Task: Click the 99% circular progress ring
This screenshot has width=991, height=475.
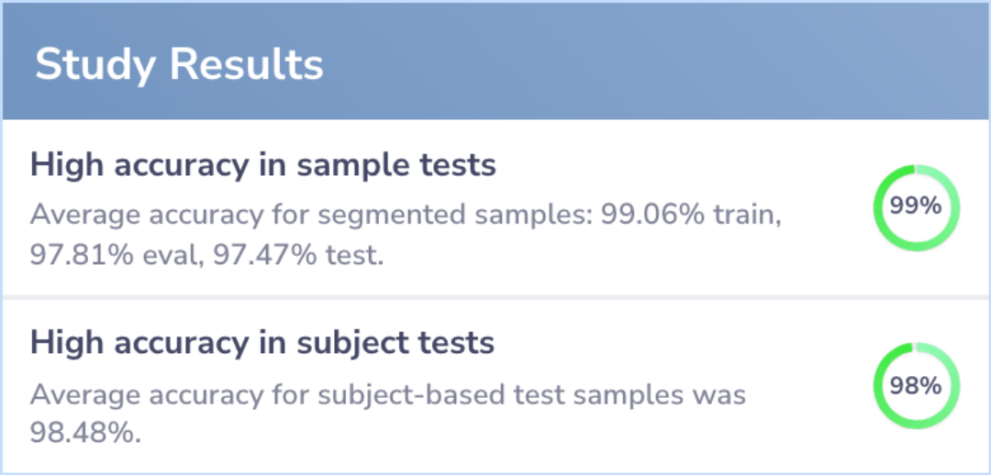Action: (917, 208)
